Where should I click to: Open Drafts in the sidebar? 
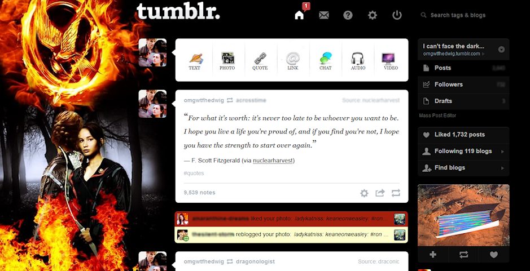(463, 101)
